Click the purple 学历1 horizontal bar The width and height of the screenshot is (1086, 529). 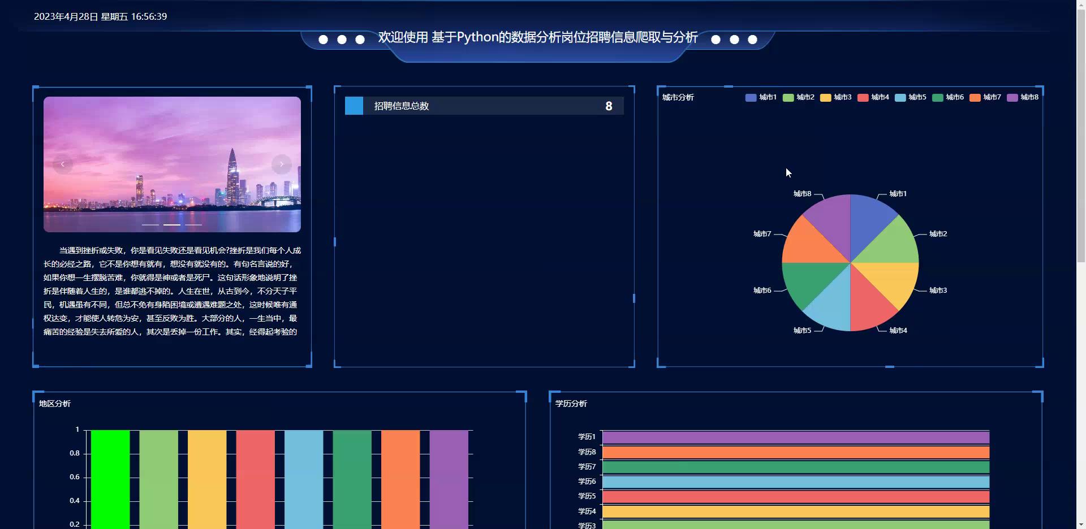(x=796, y=437)
